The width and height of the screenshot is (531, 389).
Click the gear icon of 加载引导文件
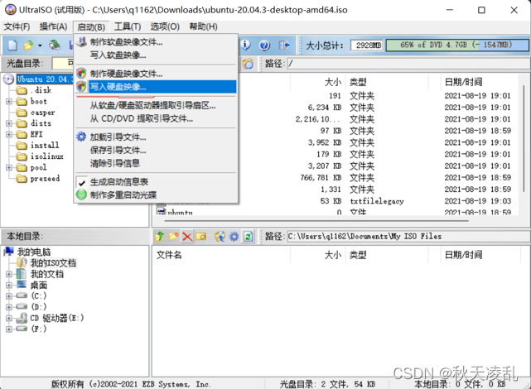point(81,137)
